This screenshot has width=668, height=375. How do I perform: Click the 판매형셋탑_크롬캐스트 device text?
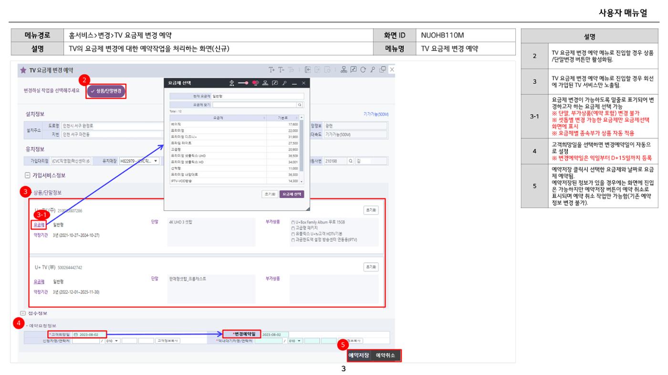pyautogui.click(x=188, y=279)
